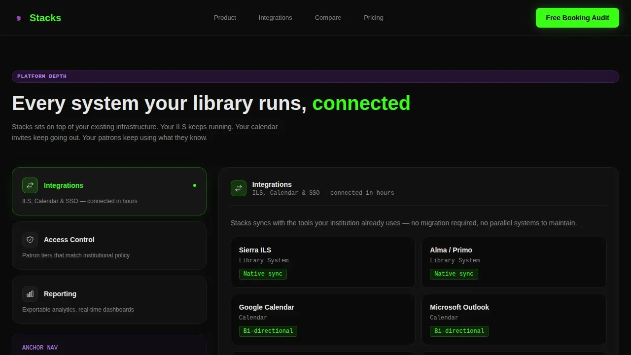Click Bi-directional badge under Microsoft Outlook

tap(459, 331)
